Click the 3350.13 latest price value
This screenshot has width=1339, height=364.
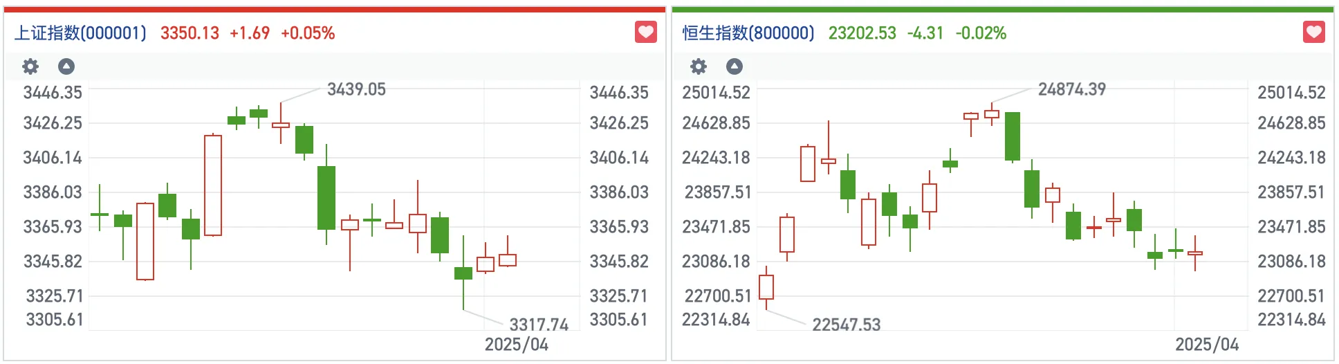tap(190, 33)
